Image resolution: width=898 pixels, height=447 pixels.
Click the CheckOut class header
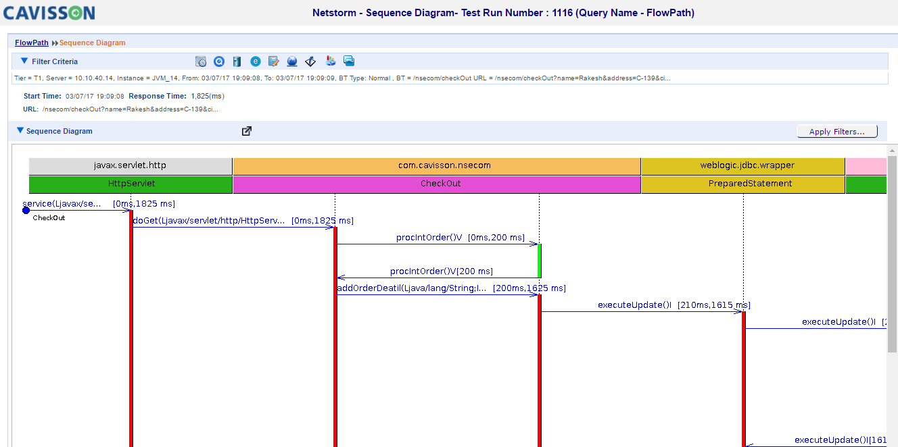(437, 184)
